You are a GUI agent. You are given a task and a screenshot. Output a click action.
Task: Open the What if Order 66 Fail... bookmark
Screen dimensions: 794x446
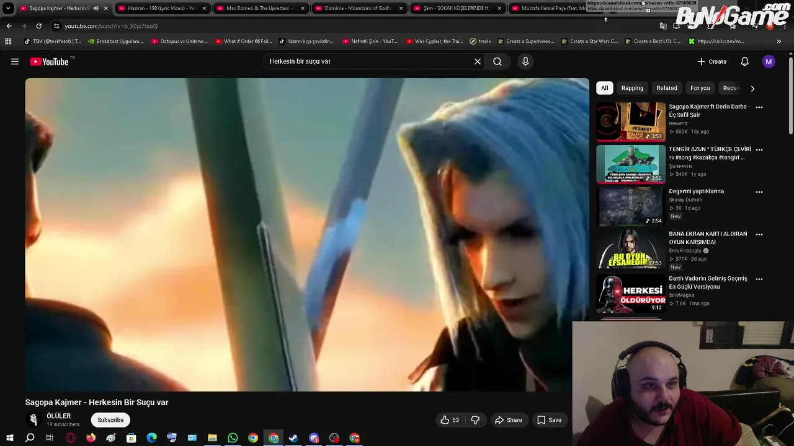click(243, 42)
